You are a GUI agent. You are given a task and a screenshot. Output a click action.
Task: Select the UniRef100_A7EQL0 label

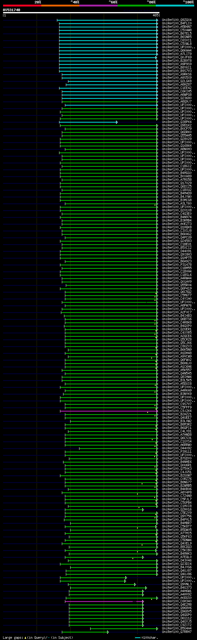coord(177,557)
